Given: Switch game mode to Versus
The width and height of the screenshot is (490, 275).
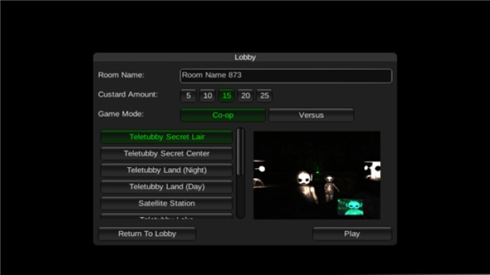Looking at the screenshot, I should pos(311,115).
